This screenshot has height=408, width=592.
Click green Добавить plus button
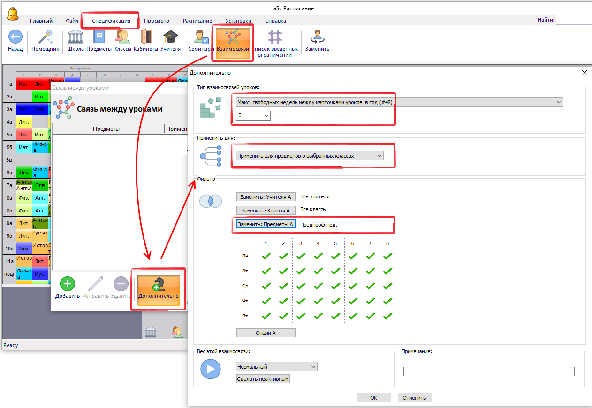point(68,284)
